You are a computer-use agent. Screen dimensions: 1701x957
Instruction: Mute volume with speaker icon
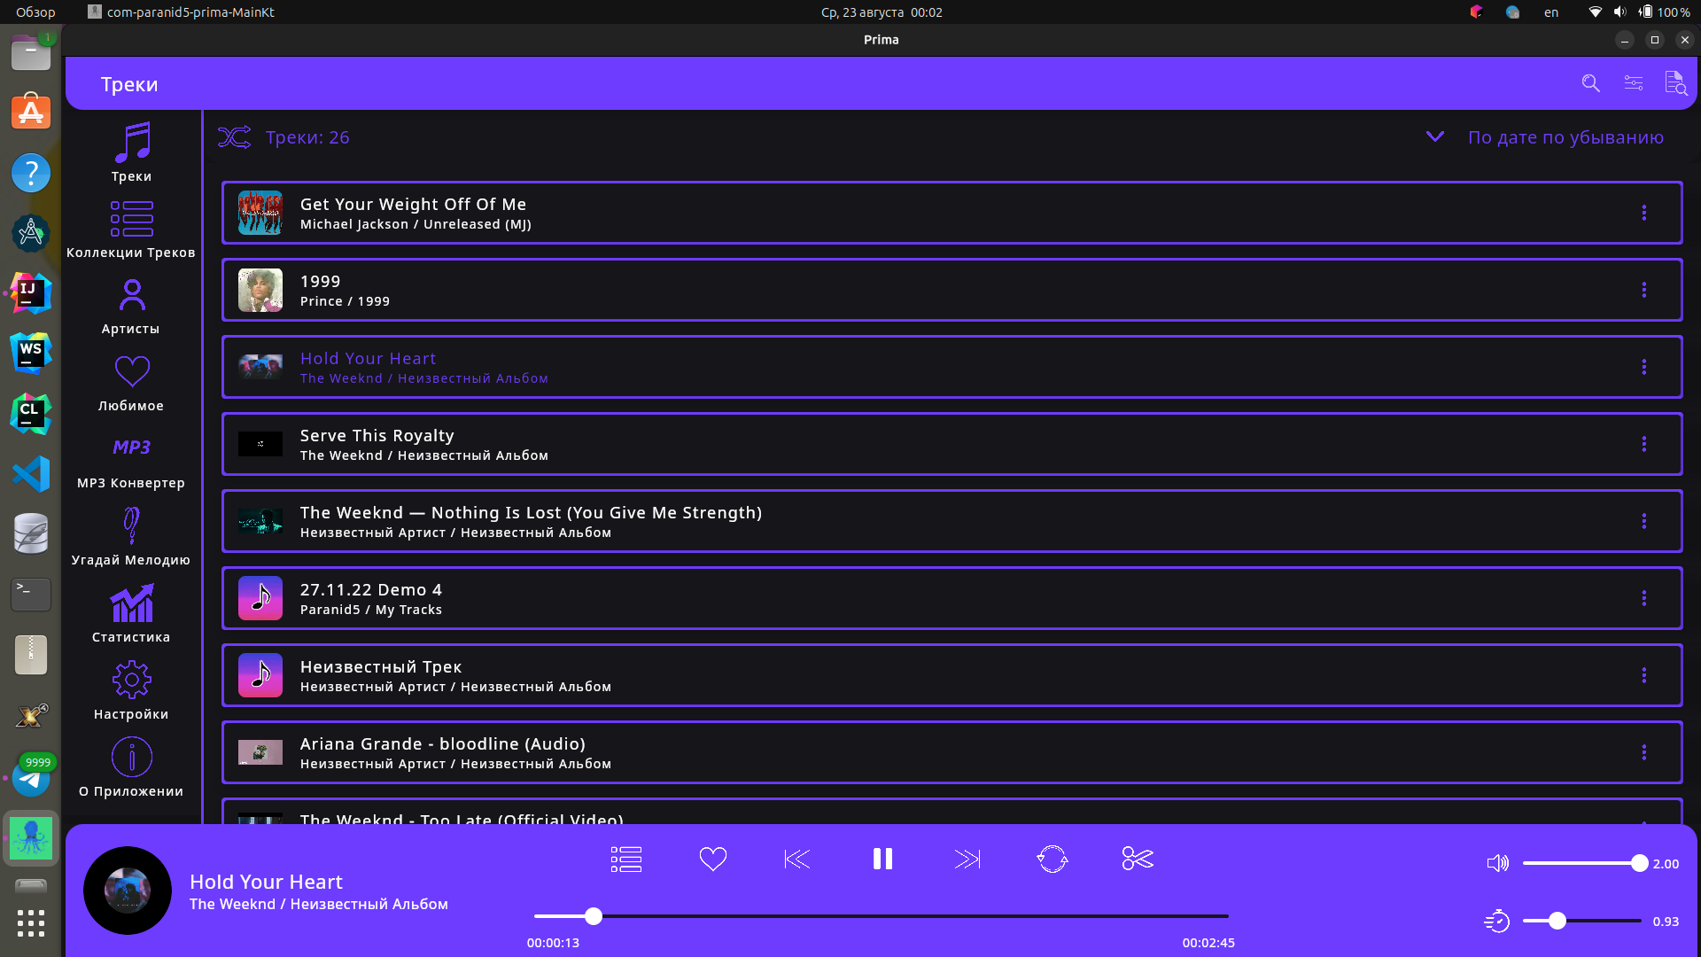[1497, 863]
